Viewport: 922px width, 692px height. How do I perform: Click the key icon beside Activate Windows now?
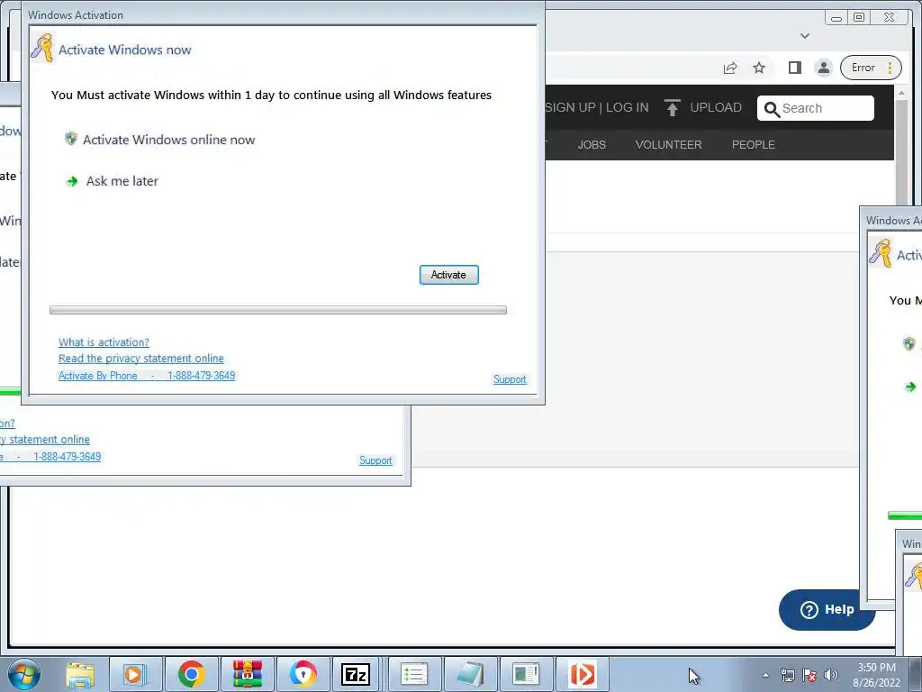pyautogui.click(x=41, y=49)
